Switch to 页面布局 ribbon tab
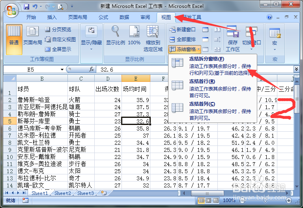 click(x=77, y=17)
